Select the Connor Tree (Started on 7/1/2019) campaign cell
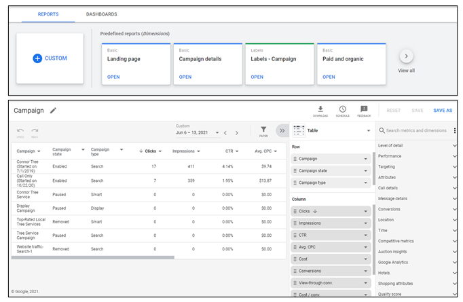463x302 pixels. pos(27,166)
